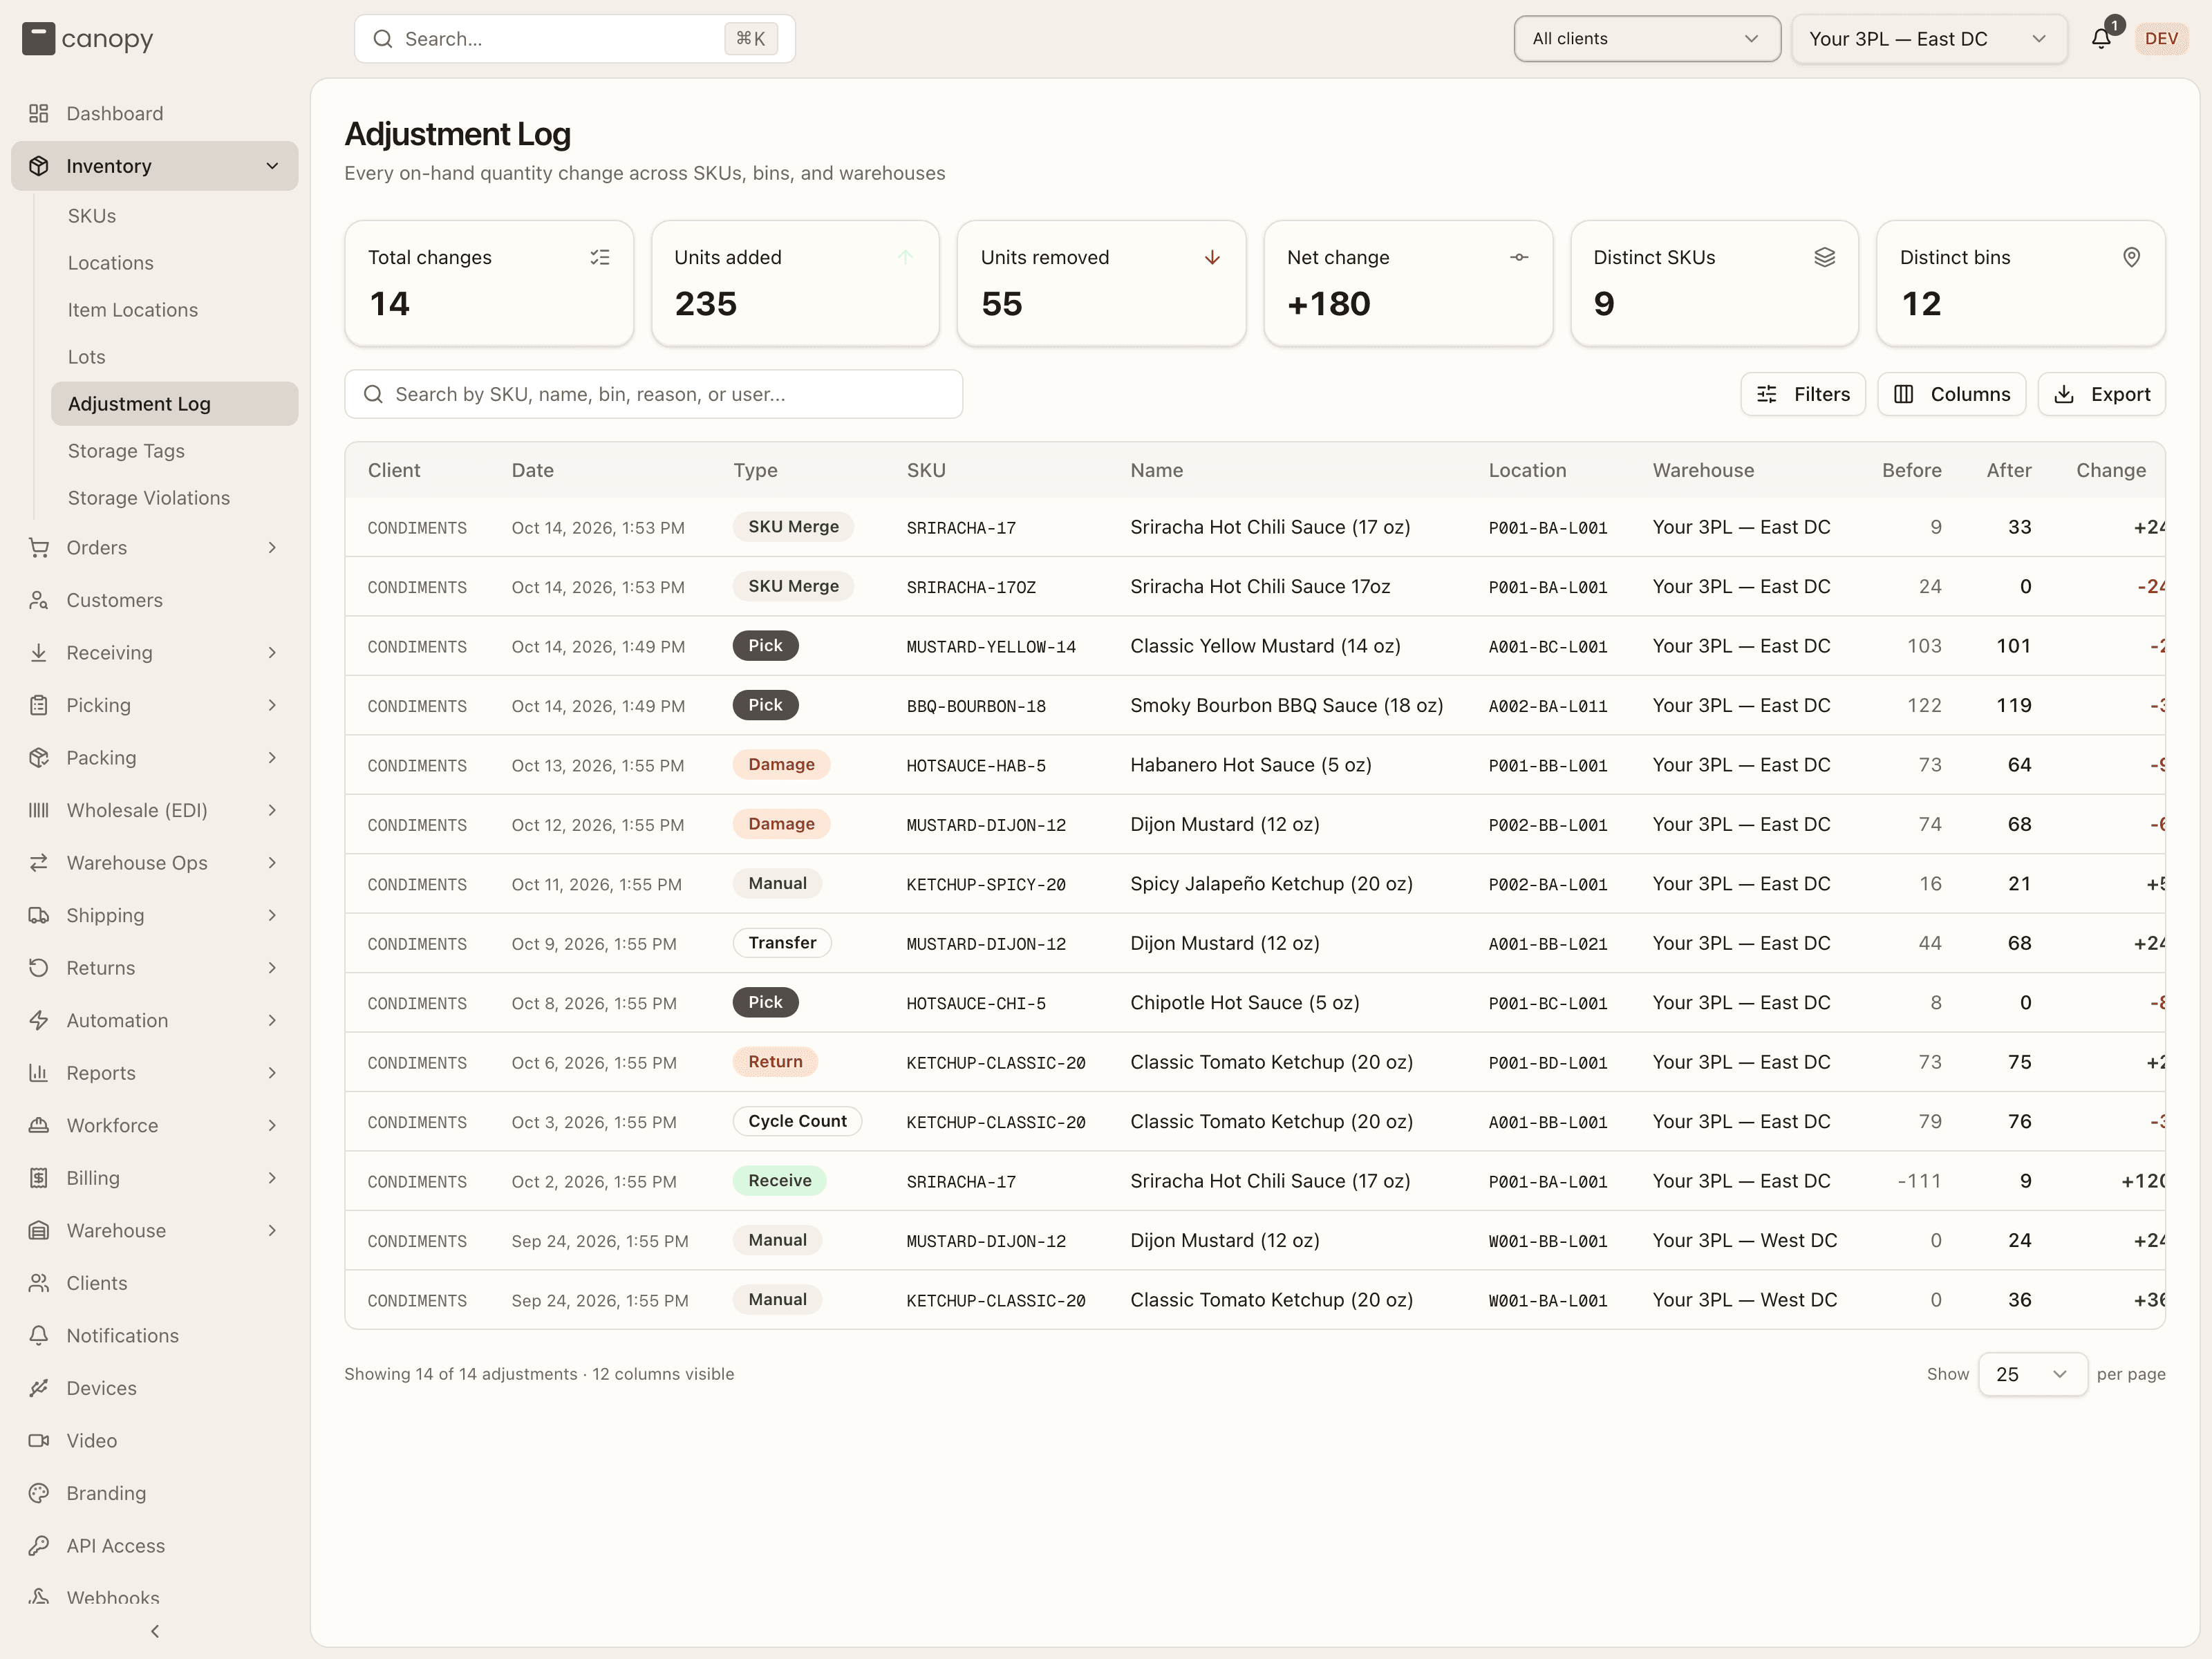Click the DEV user badge

pos(2161,39)
